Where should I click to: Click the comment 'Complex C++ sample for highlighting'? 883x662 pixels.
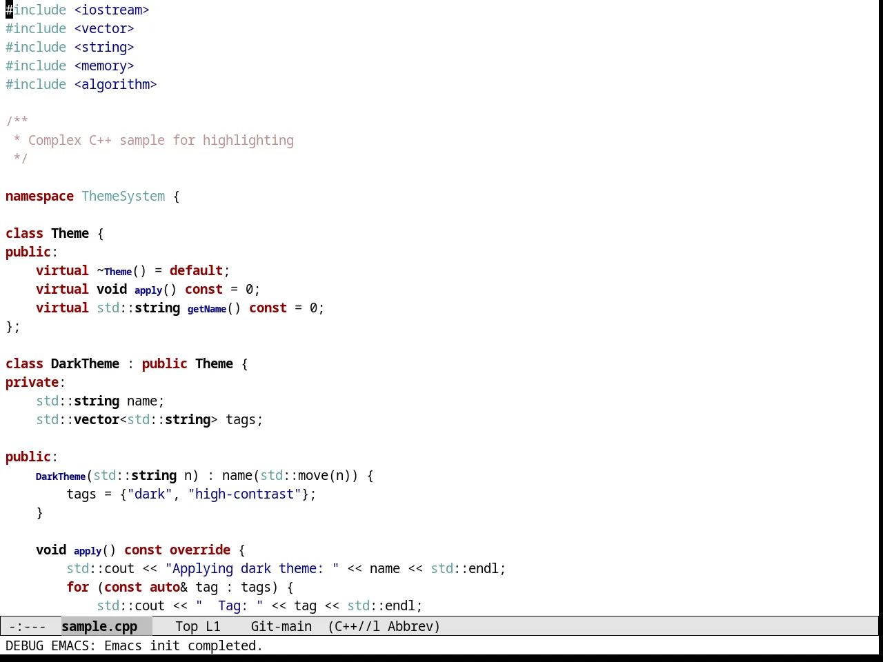click(161, 140)
